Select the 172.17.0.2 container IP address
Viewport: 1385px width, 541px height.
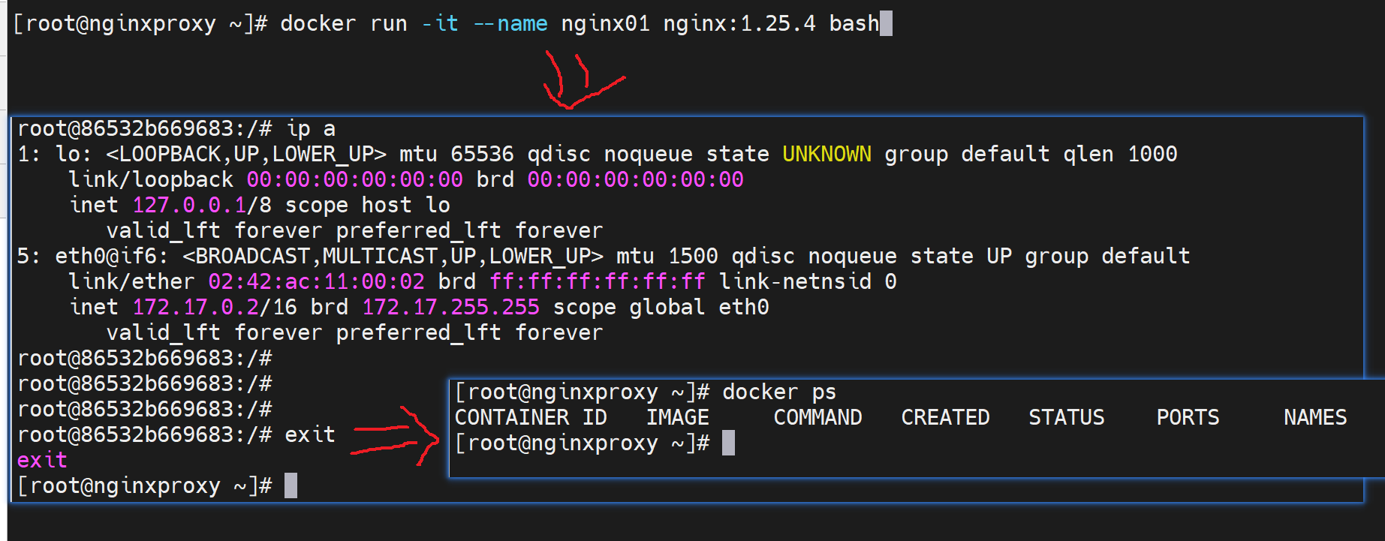(195, 308)
